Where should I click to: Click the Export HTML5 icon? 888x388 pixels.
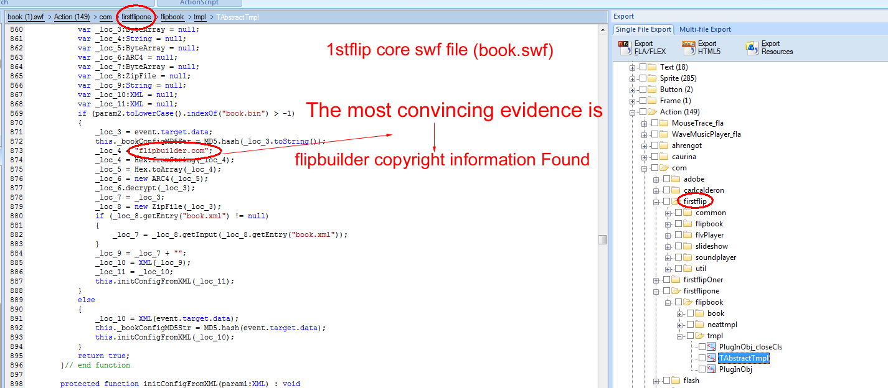click(x=689, y=47)
